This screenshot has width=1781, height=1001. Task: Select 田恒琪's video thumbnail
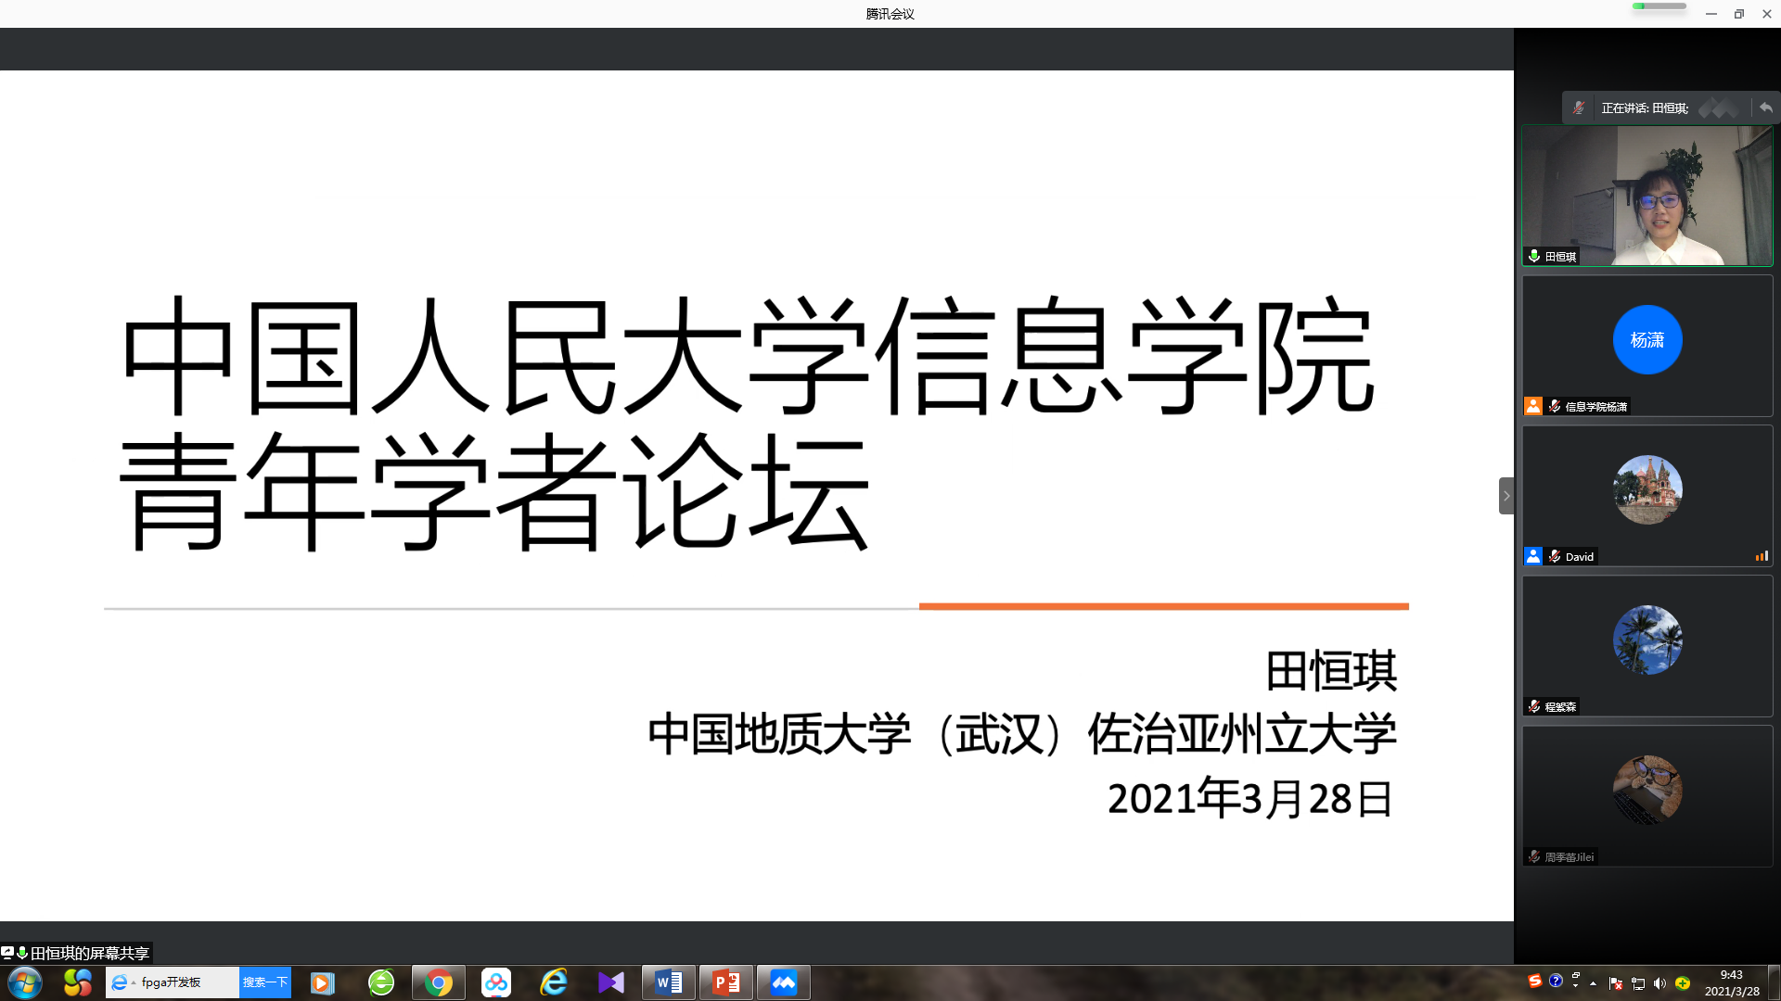[x=1646, y=196]
